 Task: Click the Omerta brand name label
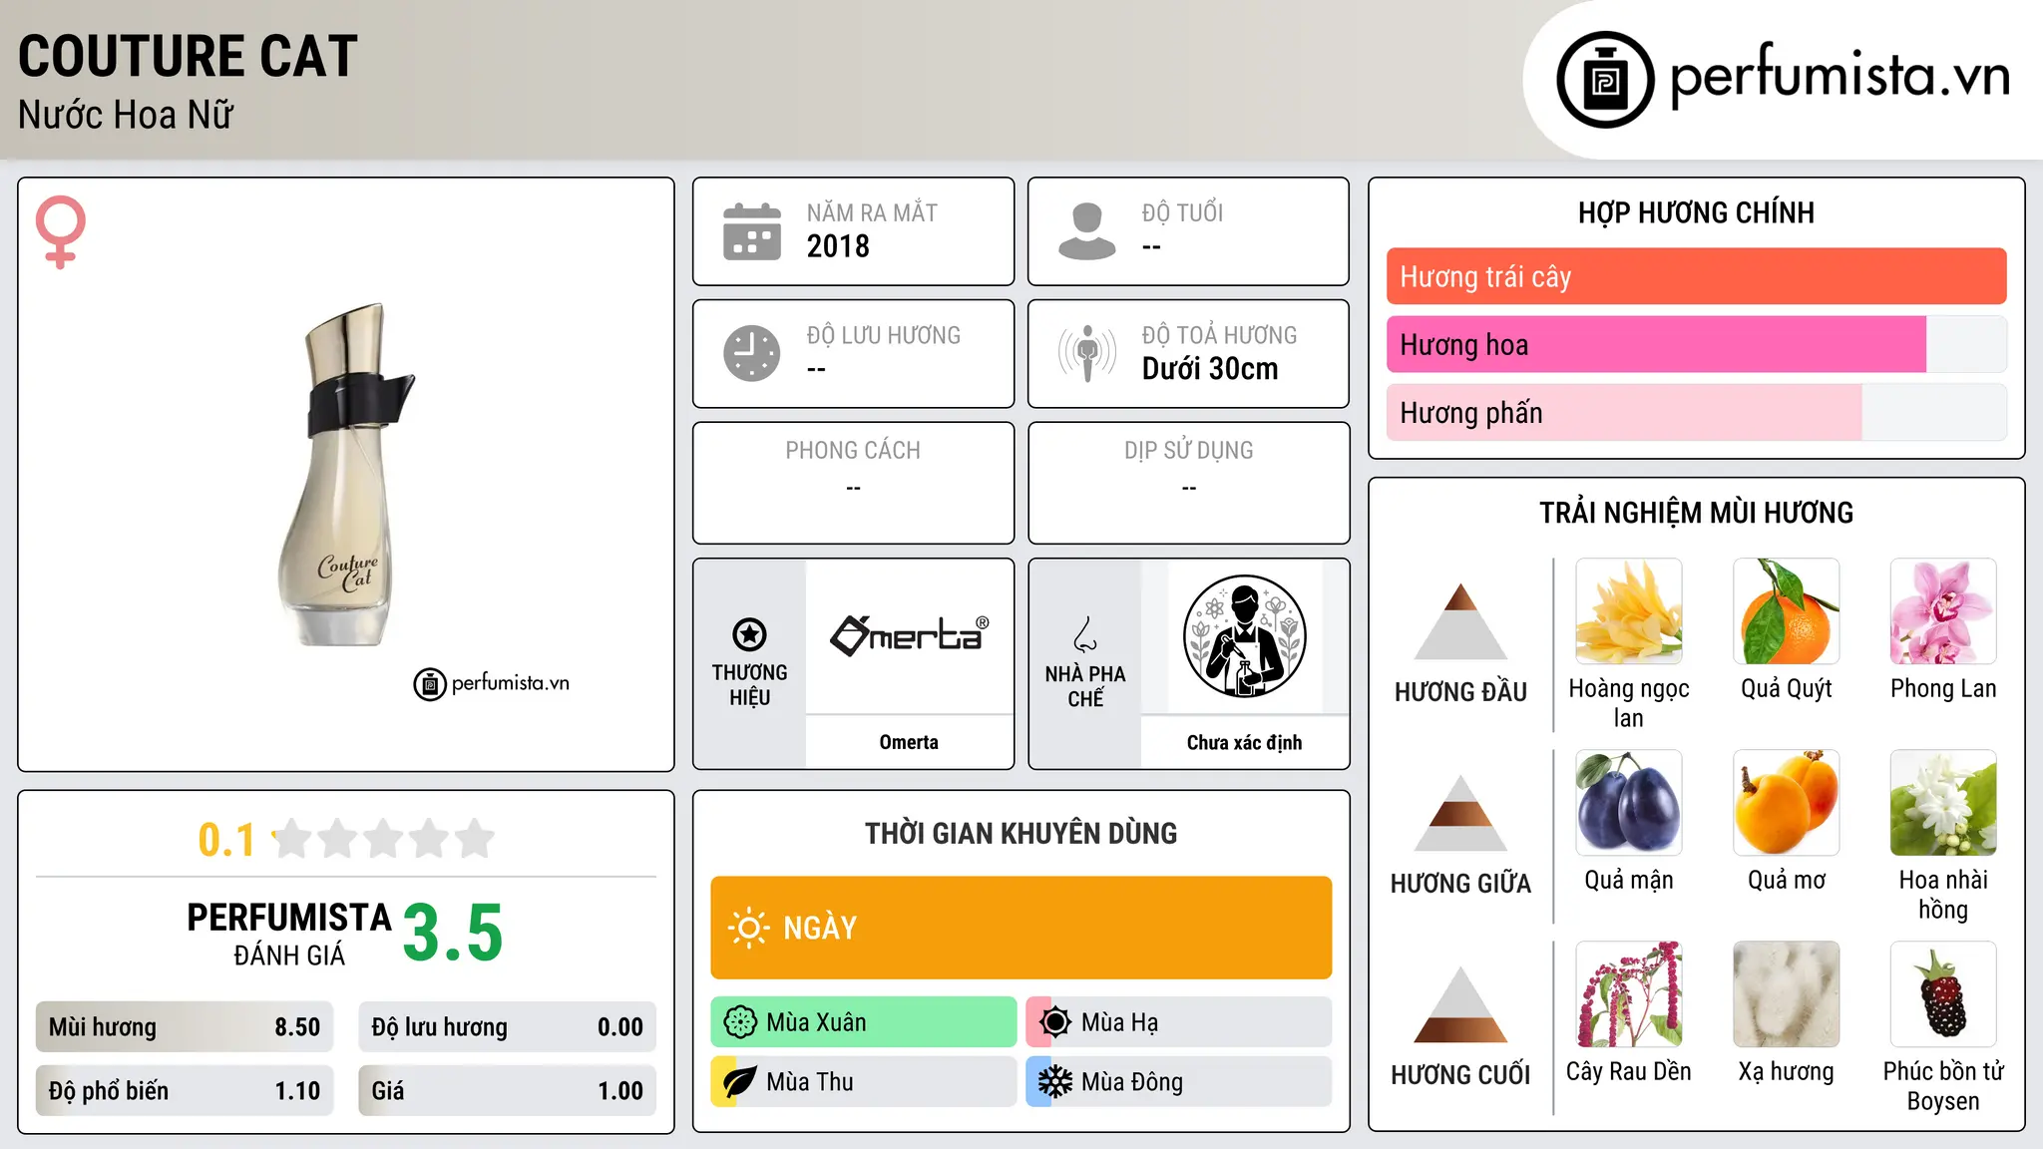[x=909, y=742]
